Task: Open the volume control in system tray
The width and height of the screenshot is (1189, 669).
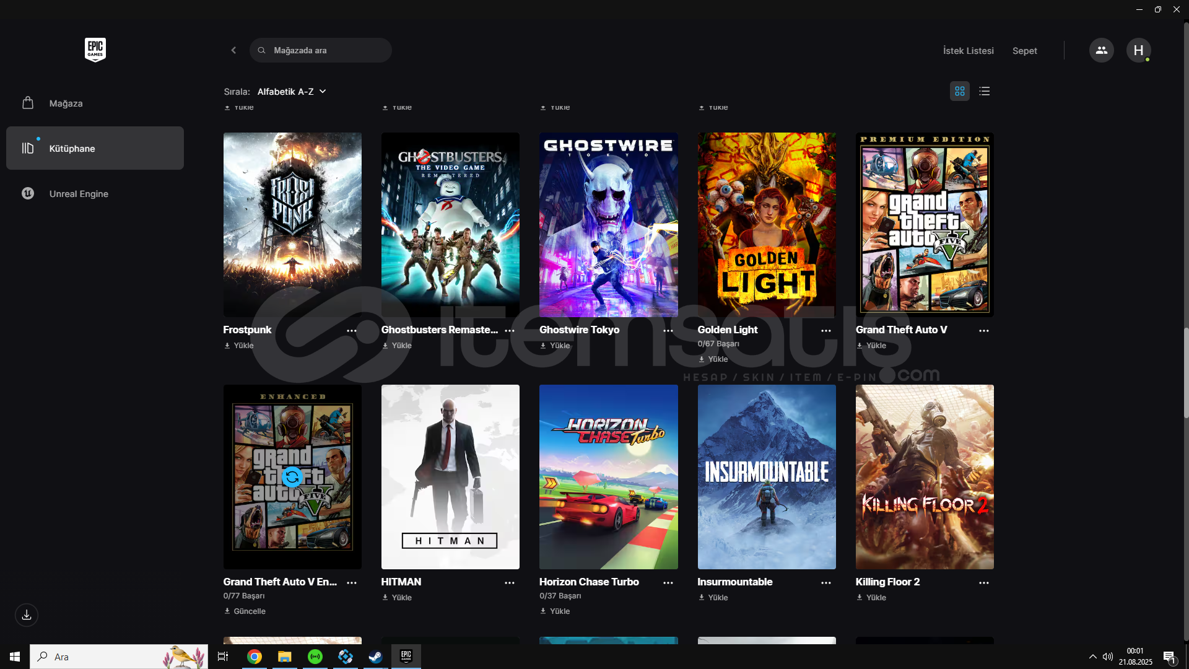Action: click(1108, 657)
